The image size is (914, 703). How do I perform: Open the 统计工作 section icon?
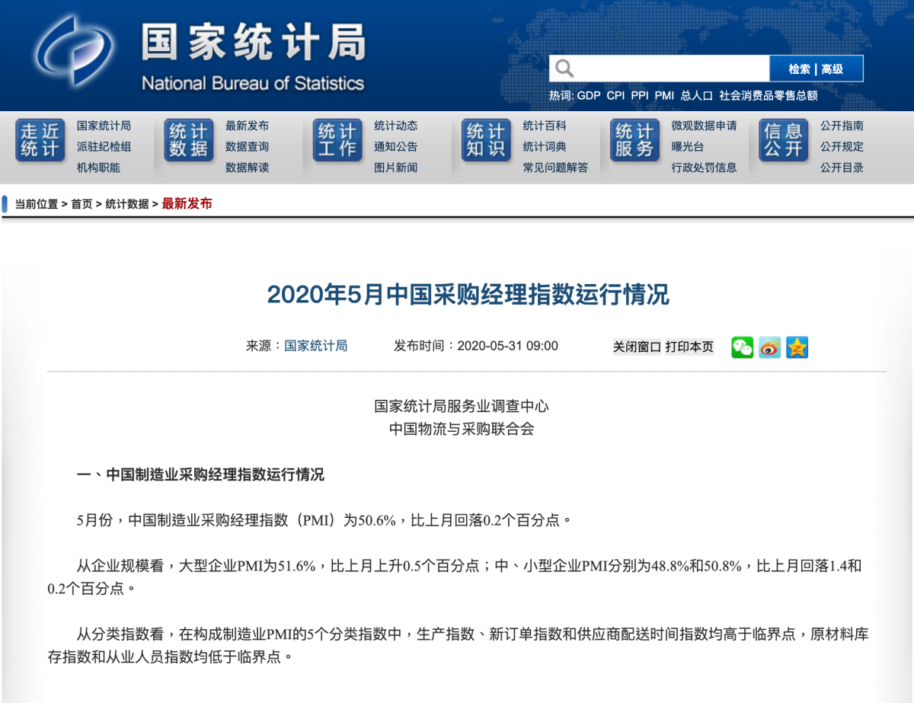pyautogui.click(x=337, y=140)
